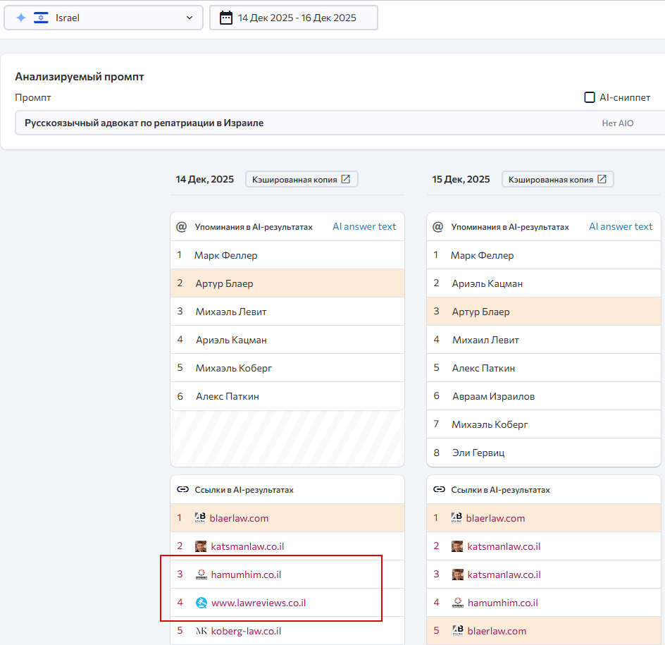The height and width of the screenshot is (645, 665).
Task: Enable the AI-сниппет checkbox
Action: [x=589, y=97]
